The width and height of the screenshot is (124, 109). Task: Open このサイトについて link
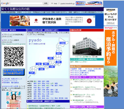[x=10, y=81]
